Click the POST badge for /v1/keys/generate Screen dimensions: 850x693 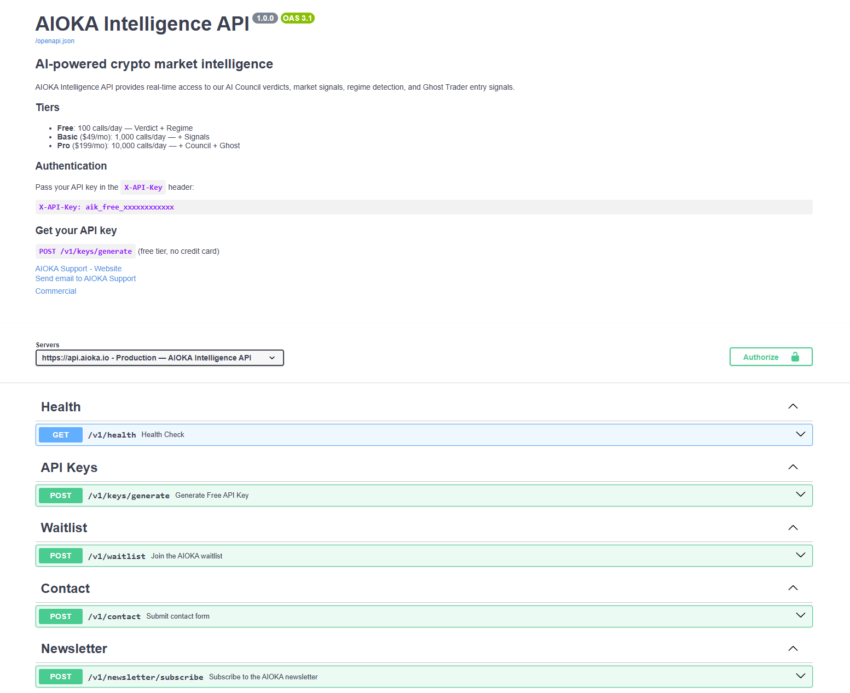(x=61, y=496)
